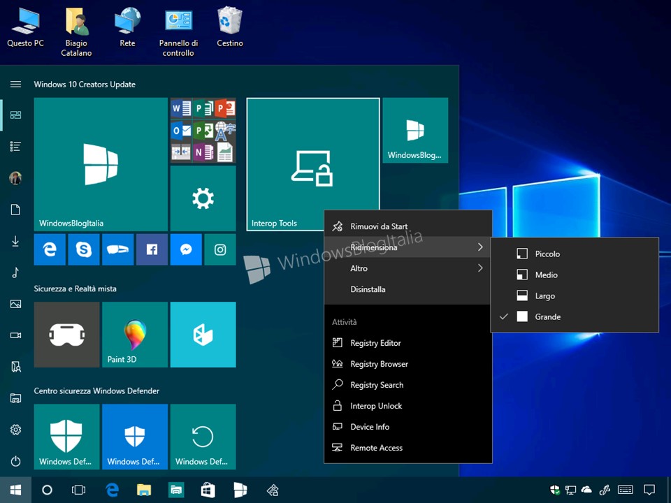Open the View 3D cyan tile
Screen dimensions: 671x503
coord(203,335)
